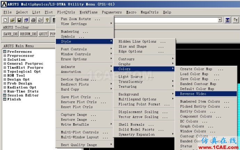Click the QUIT toolbar button
Image resolution: width=240 pixels, height=150 pixels.
pos(43,34)
